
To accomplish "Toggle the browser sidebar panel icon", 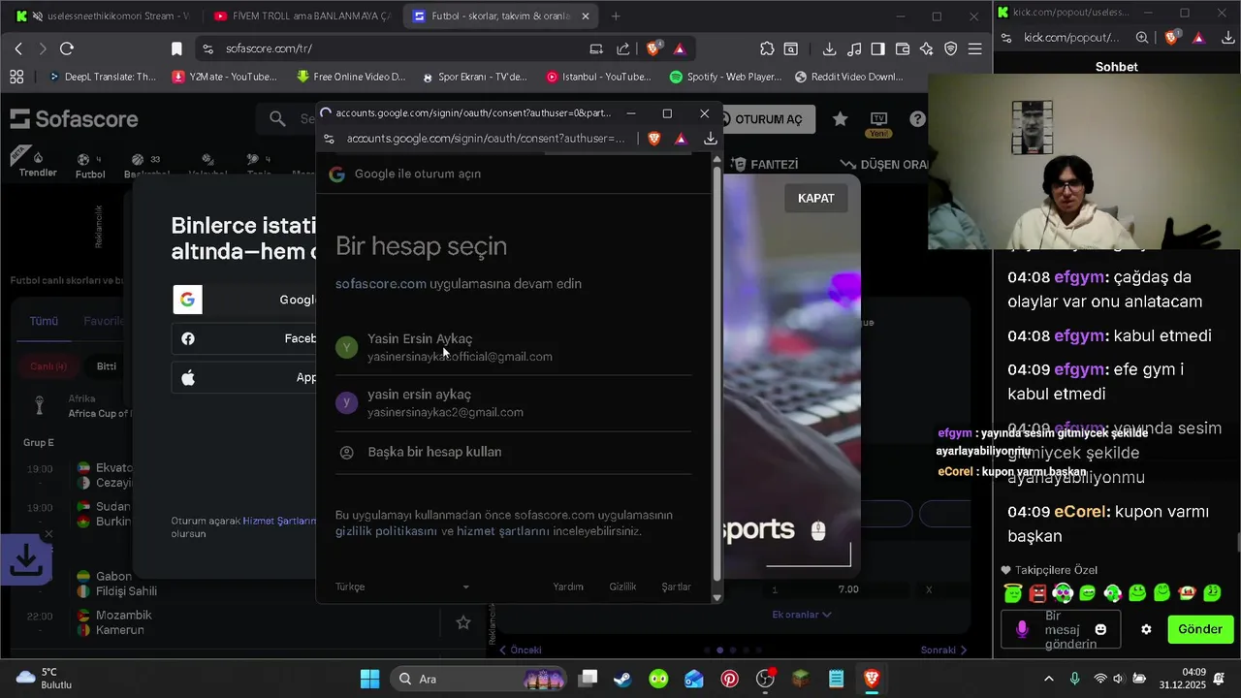I will [x=877, y=48].
